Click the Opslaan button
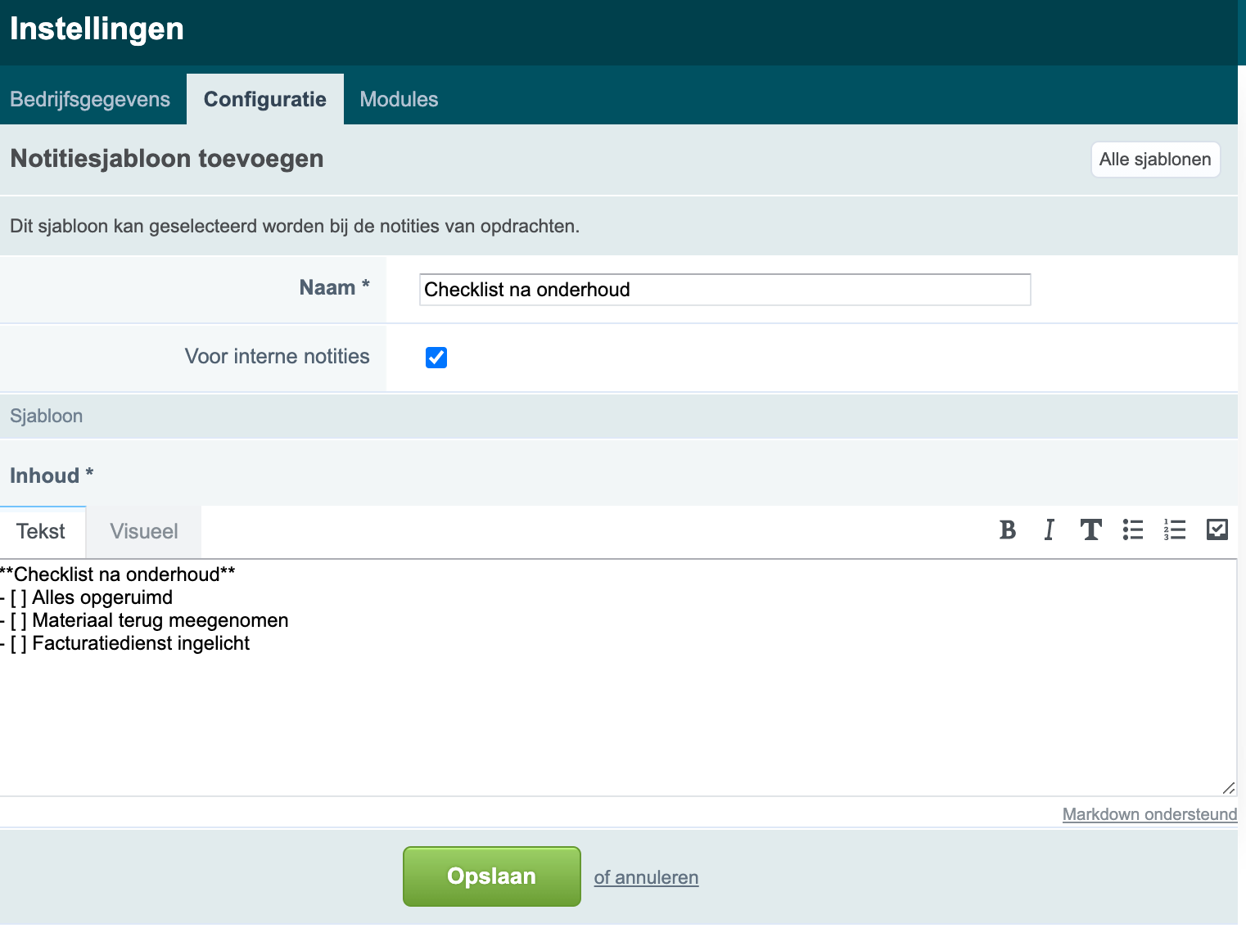The height and width of the screenshot is (946, 1246). coord(492,876)
